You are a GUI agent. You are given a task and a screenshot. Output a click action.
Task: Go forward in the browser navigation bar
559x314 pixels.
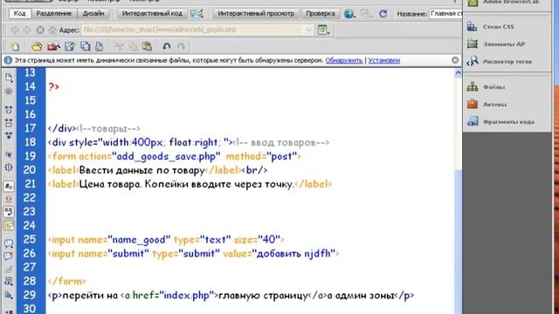27,30
